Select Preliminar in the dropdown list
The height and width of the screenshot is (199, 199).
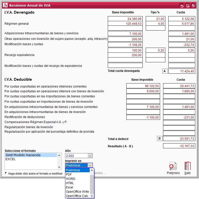pyautogui.click(x=77, y=170)
